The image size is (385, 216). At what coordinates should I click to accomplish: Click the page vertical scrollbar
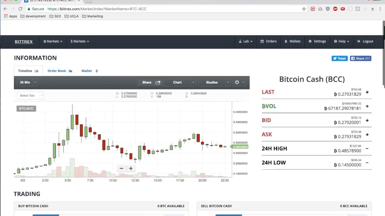tap(383, 54)
